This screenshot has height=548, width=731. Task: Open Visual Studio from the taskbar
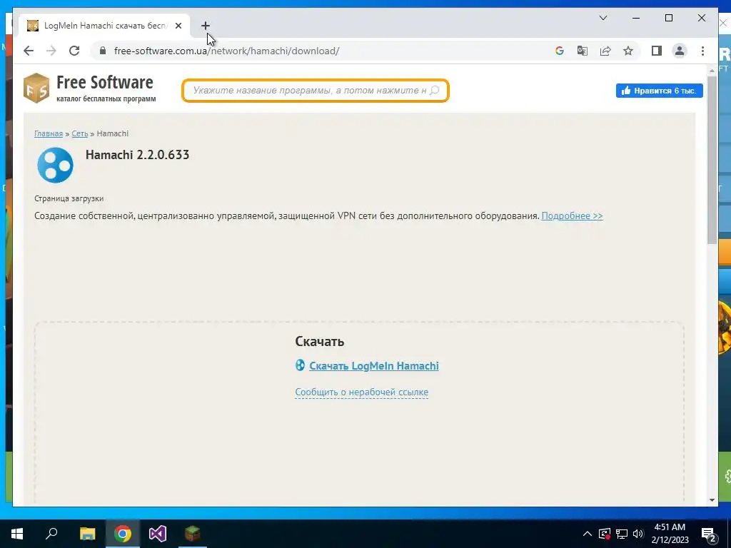click(158, 534)
